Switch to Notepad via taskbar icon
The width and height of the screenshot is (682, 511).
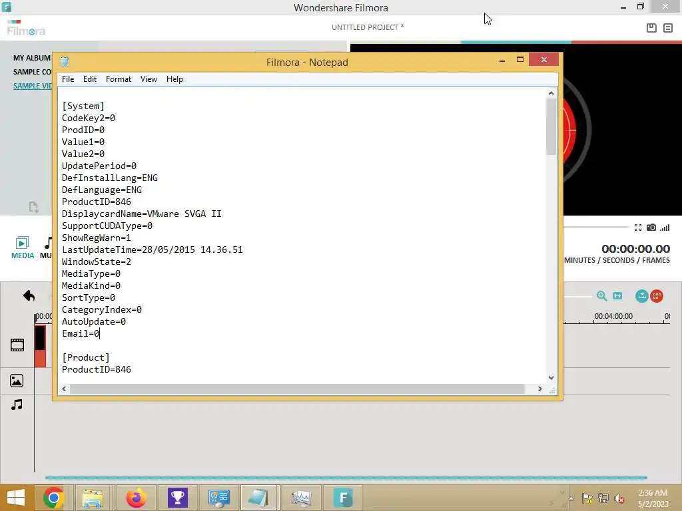point(258,498)
